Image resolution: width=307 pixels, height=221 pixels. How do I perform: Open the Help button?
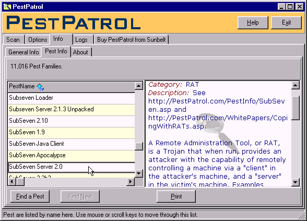tap(253, 22)
